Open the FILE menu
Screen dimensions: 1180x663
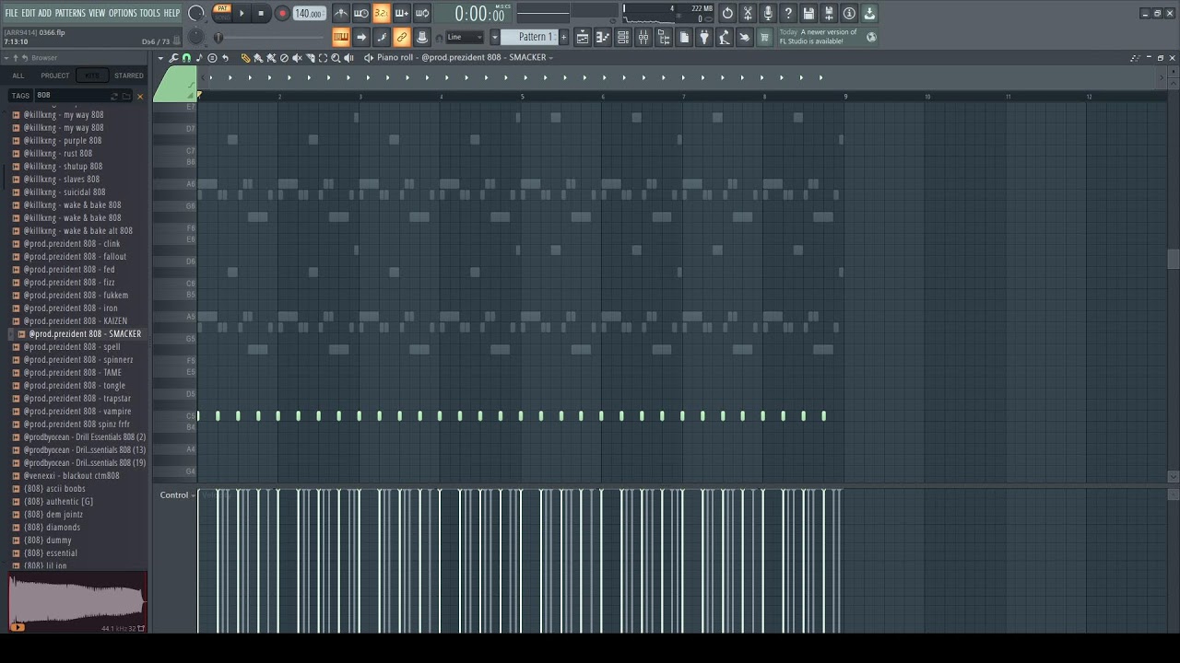point(11,13)
